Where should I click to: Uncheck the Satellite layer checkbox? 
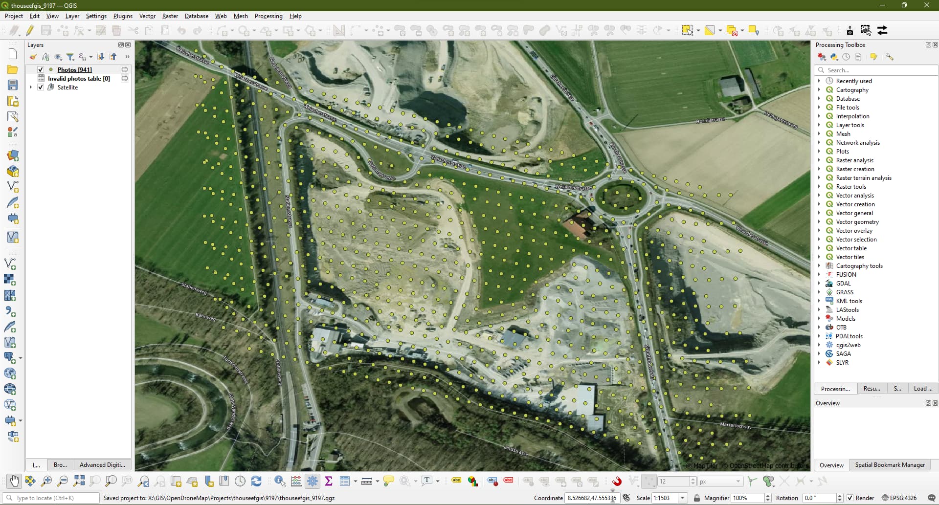[41, 88]
